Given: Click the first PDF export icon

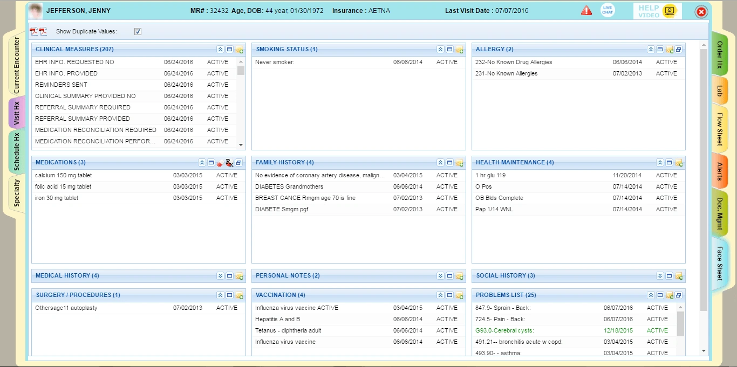Looking at the screenshot, I should pyautogui.click(x=33, y=31).
